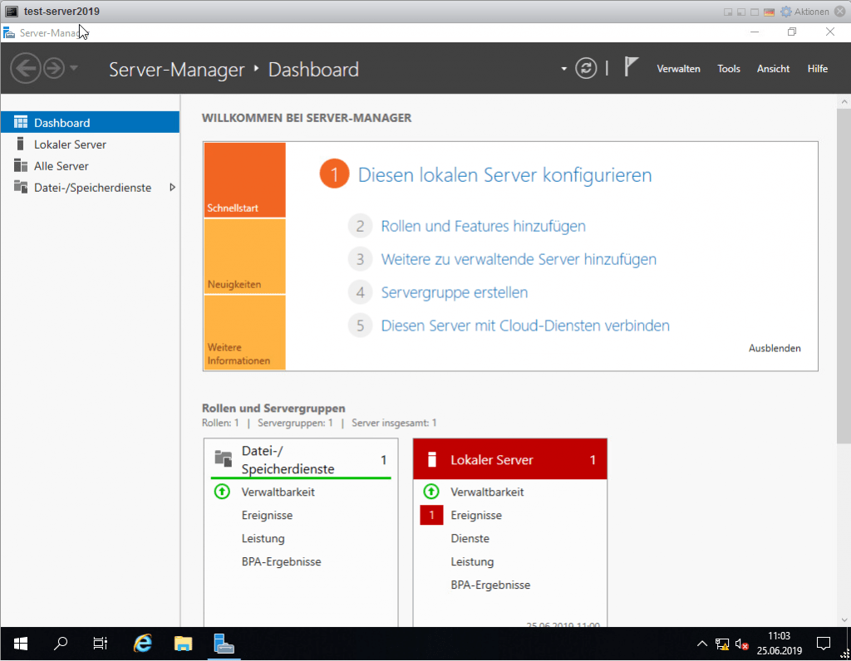
Task: Expand Datei-/Speicherdienste in the sidebar
Action: coord(173,188)
